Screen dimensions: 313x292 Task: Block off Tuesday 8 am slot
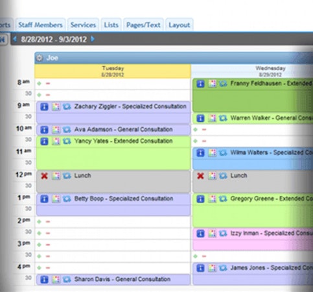(x=48, y=84)
